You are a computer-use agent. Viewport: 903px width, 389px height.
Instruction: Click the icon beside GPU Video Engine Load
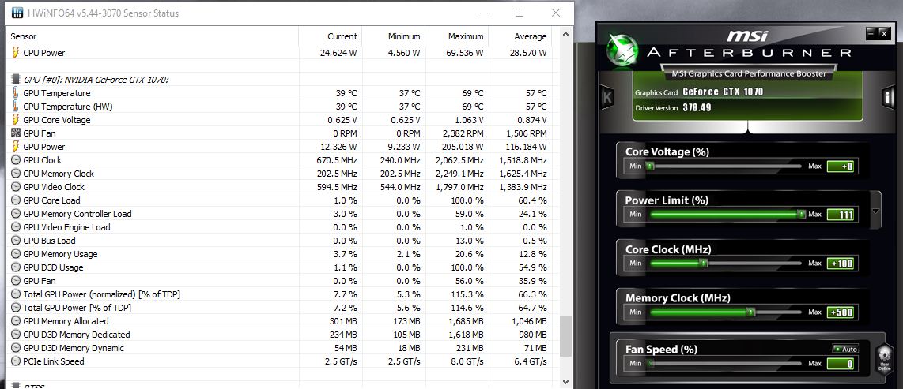[16, 227]
